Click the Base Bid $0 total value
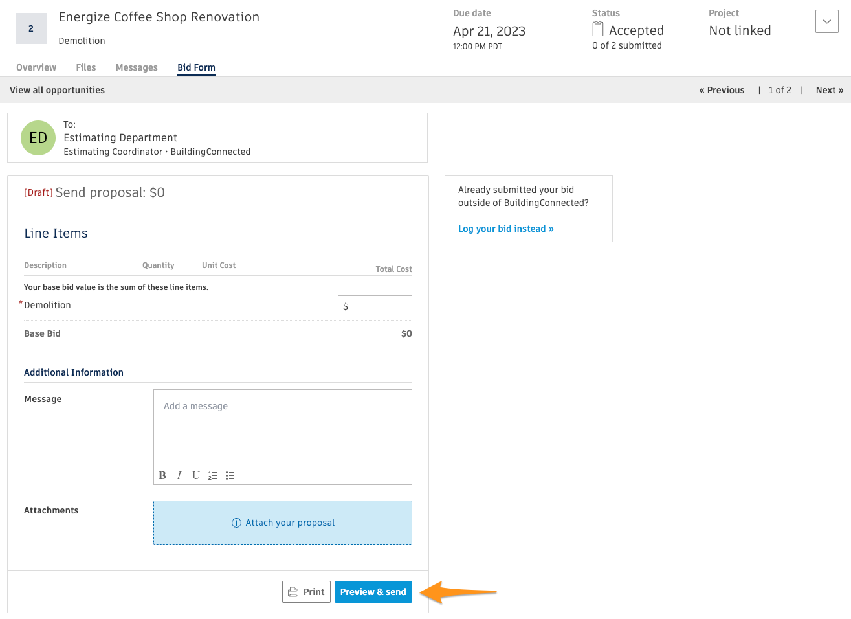Screen dimensions: 851x619 [406, 333]
